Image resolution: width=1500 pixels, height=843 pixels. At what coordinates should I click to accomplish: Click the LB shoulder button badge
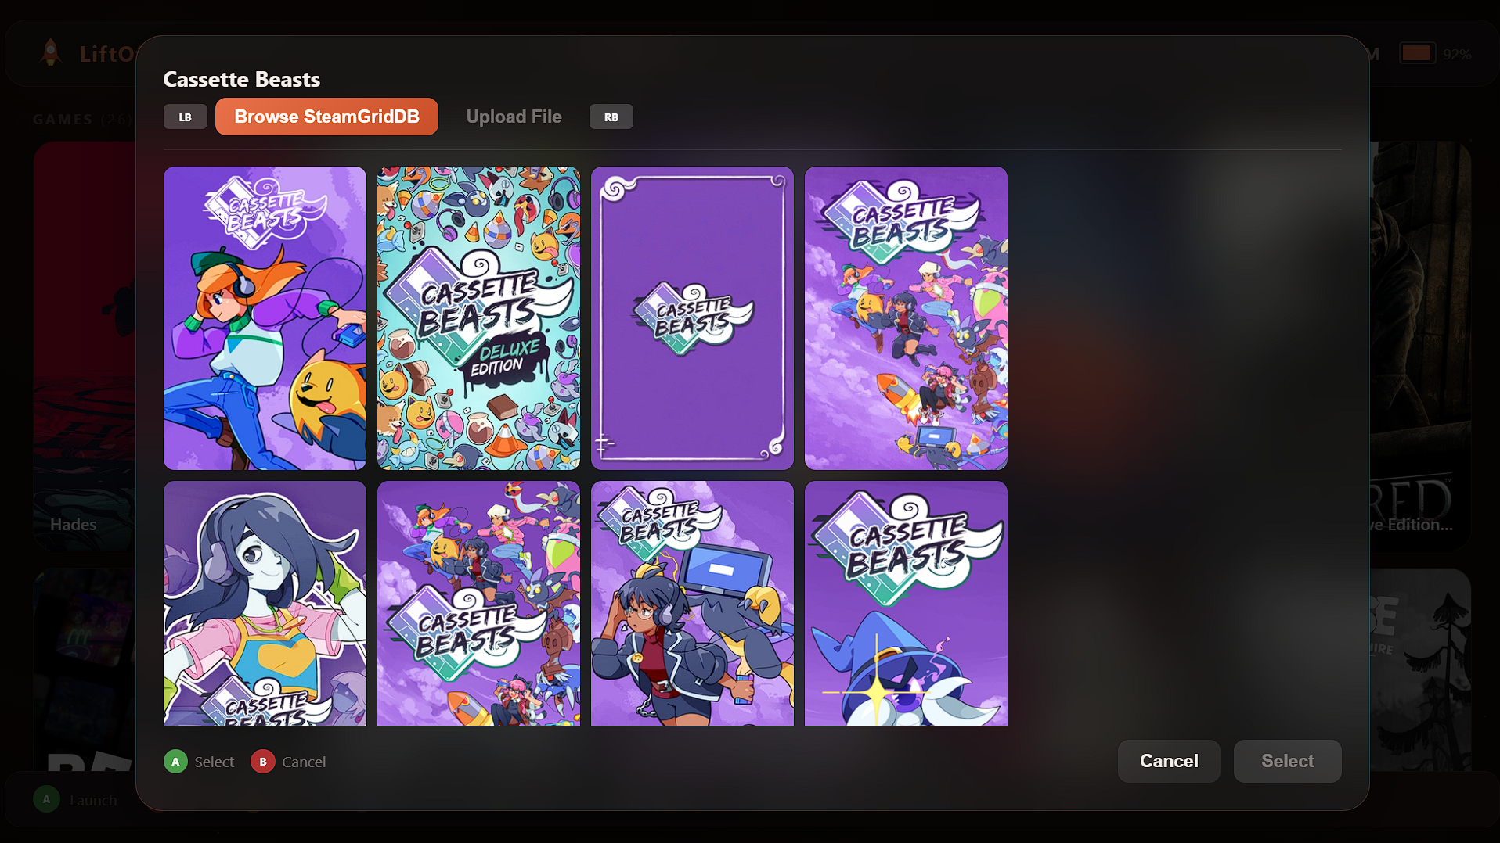coord(186,117)
